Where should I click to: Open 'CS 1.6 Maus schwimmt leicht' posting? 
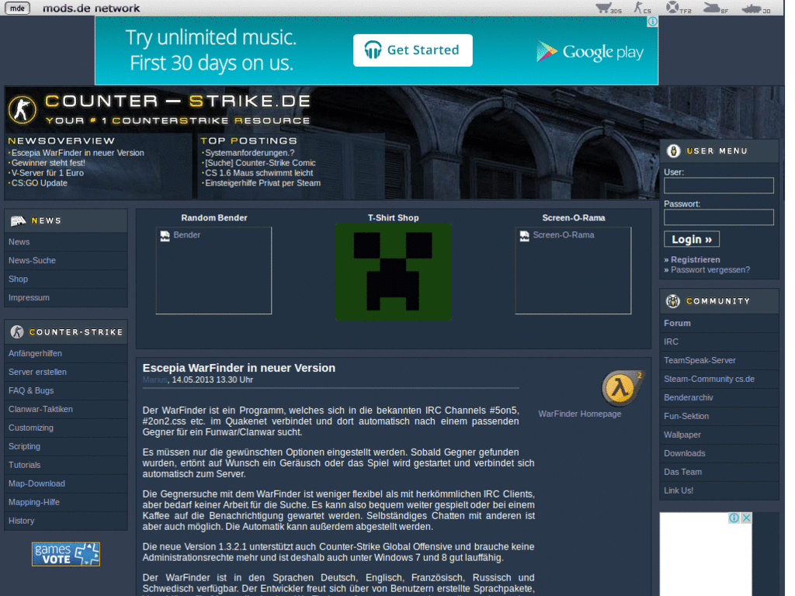coord(259,173)
